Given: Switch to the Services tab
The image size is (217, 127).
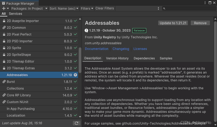Looking at the screenshot, I should (15, 14).
